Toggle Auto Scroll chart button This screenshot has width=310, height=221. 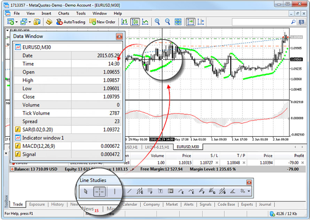(190, 22)
